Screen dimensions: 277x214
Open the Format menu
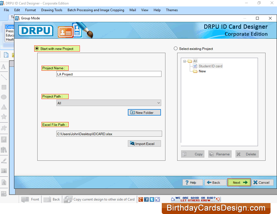click(31, 10)
